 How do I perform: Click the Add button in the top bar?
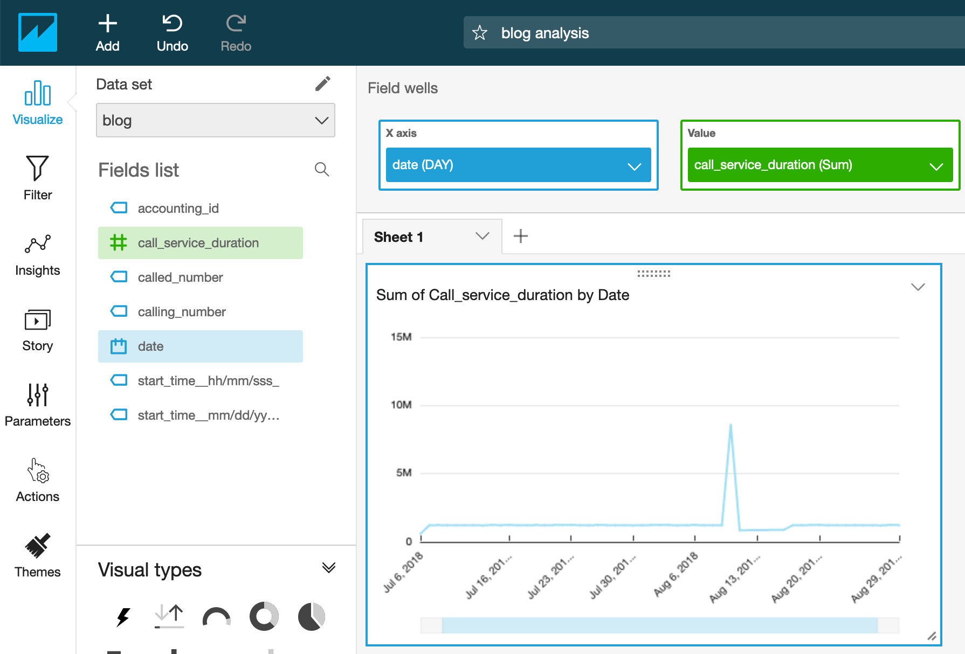pyautogui.click(x=107, y=33)
